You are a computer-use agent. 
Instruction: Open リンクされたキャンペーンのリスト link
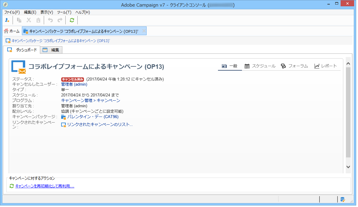coord(100,125)
